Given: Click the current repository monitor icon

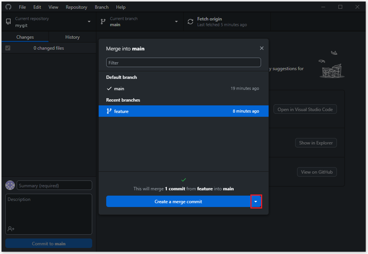Looking at the screenshot, I should click(8, 22).
